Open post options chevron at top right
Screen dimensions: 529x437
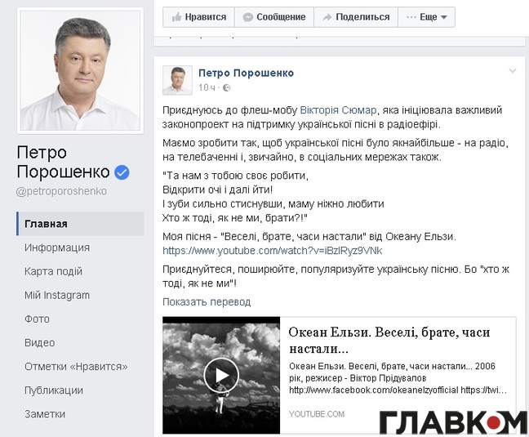[x=513, y=71]
